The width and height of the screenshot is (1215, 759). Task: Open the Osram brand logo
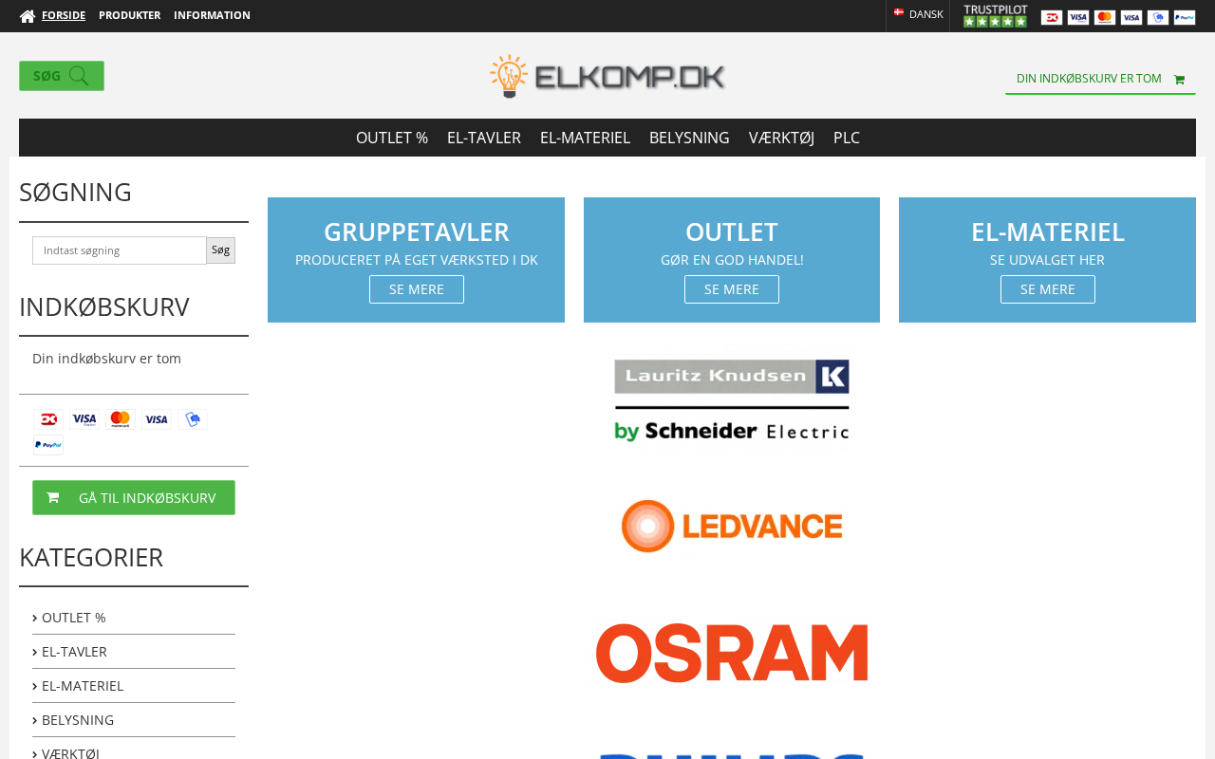coord(732,653)
